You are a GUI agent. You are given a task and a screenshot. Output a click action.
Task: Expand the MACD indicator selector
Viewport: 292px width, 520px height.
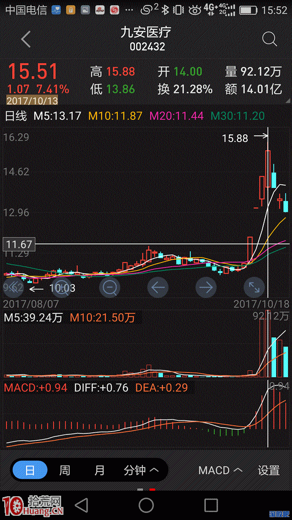pos(221,470)
